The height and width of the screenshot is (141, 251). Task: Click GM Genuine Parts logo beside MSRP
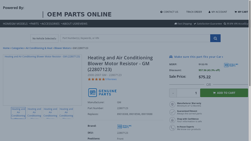(231, 65)
